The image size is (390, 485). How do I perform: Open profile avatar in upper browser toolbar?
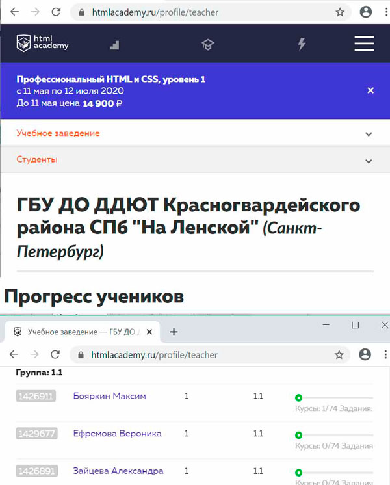click(366, 12)
